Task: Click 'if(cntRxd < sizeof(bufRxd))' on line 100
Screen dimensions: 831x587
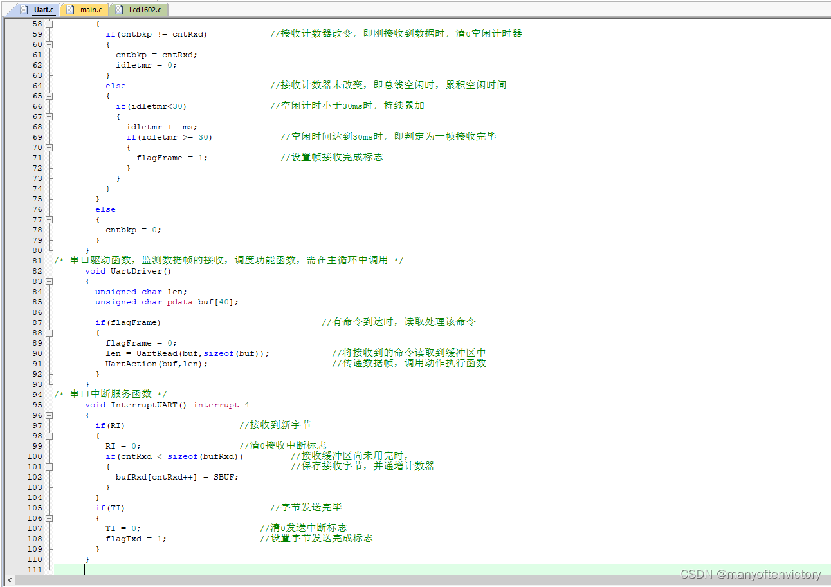Action: pyautogui.click(x=174, y=456)
